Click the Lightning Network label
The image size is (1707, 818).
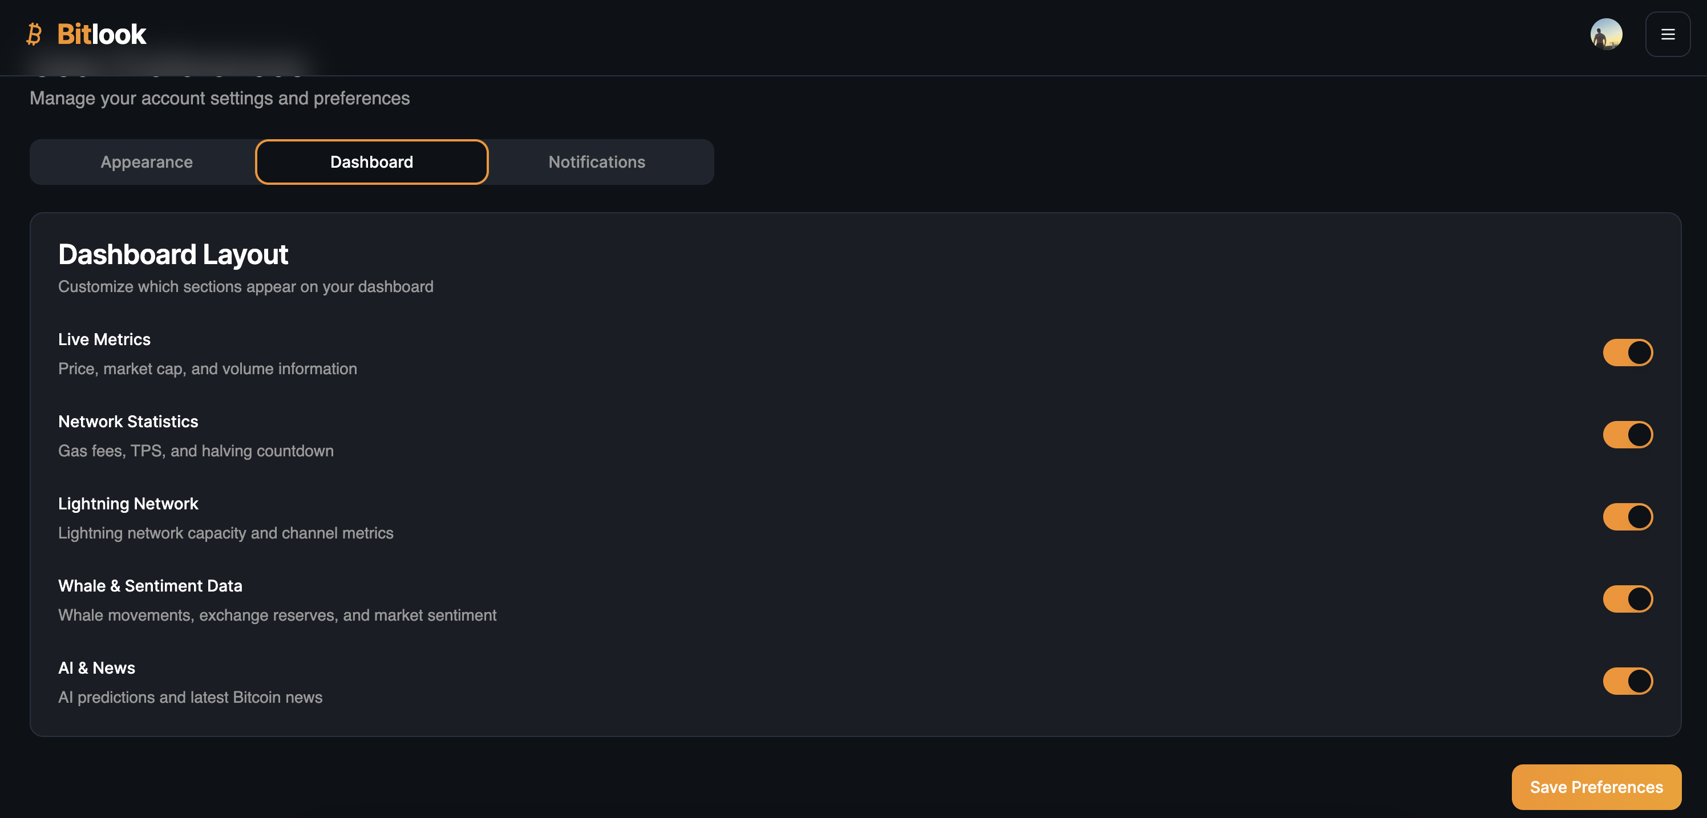[x=128, y=503]
